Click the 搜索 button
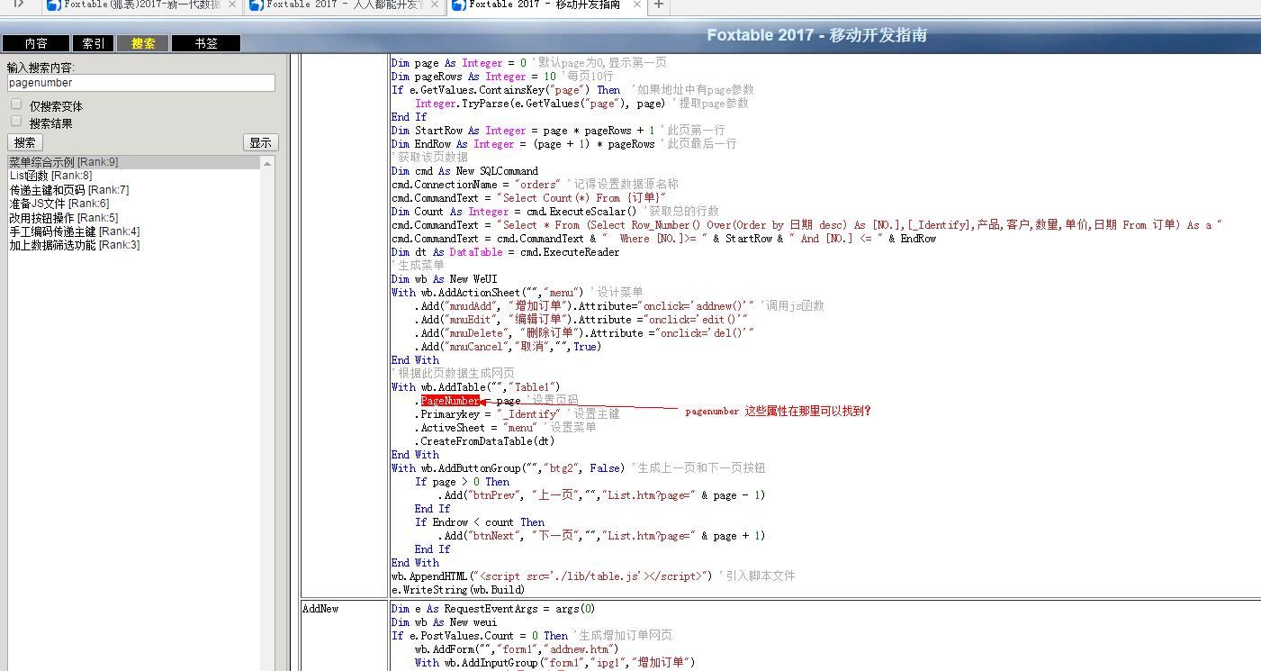The width and height of the screenshot is (1261, 671). 25,142
